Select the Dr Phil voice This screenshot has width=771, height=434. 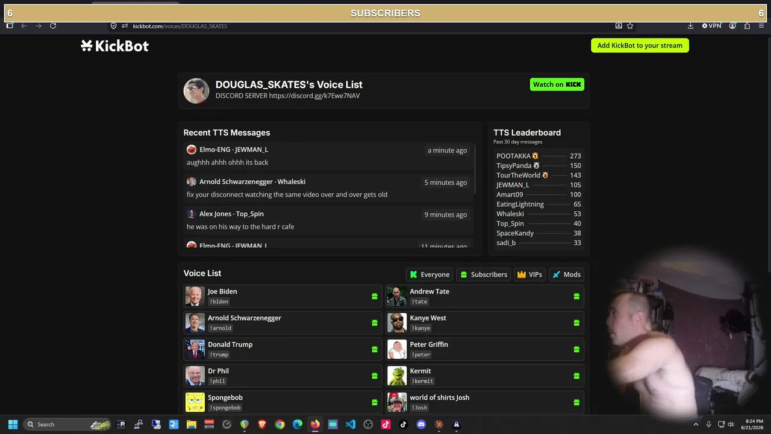pos(282,376)
